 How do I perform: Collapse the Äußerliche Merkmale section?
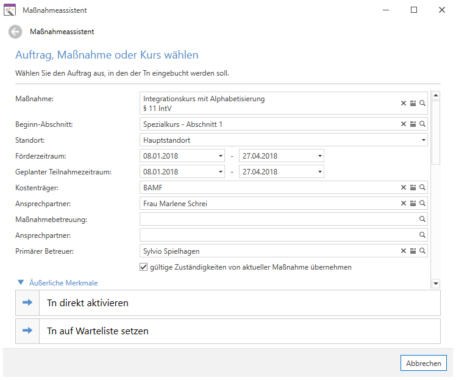tap(21, 282)
